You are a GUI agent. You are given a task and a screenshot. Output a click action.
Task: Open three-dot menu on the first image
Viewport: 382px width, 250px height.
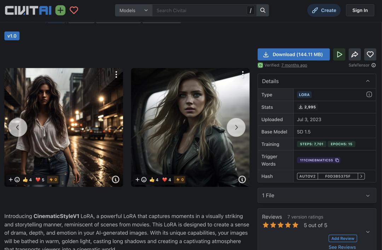click(116, 74)
